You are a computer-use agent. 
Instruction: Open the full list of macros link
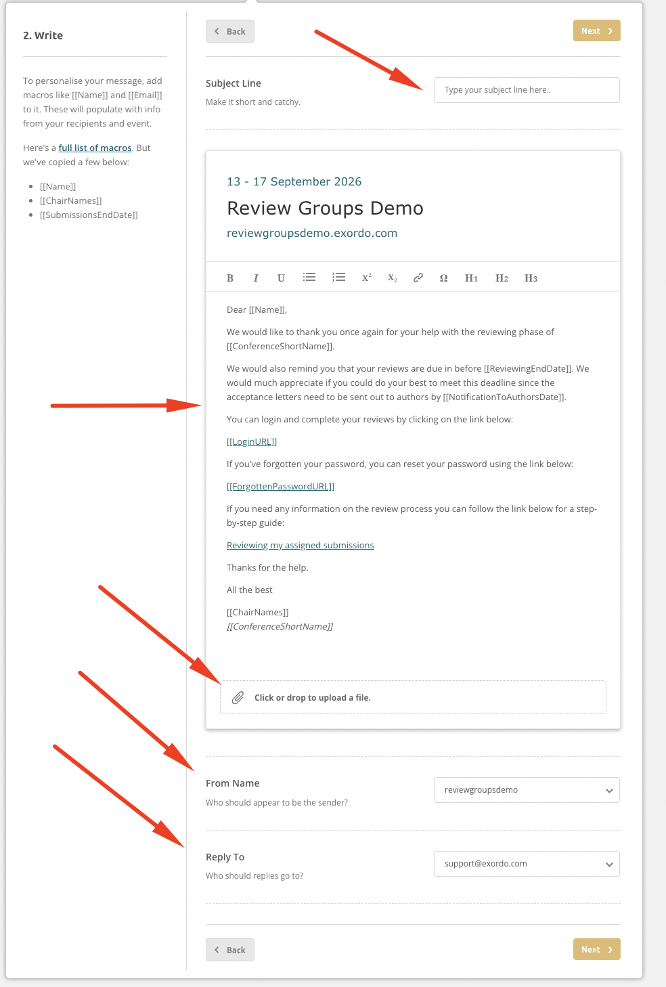pyautogui.click(x=95, y=148)
